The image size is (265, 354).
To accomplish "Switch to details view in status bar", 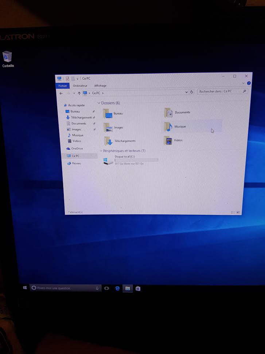I will pyautogui.click(x=233, y=212).
